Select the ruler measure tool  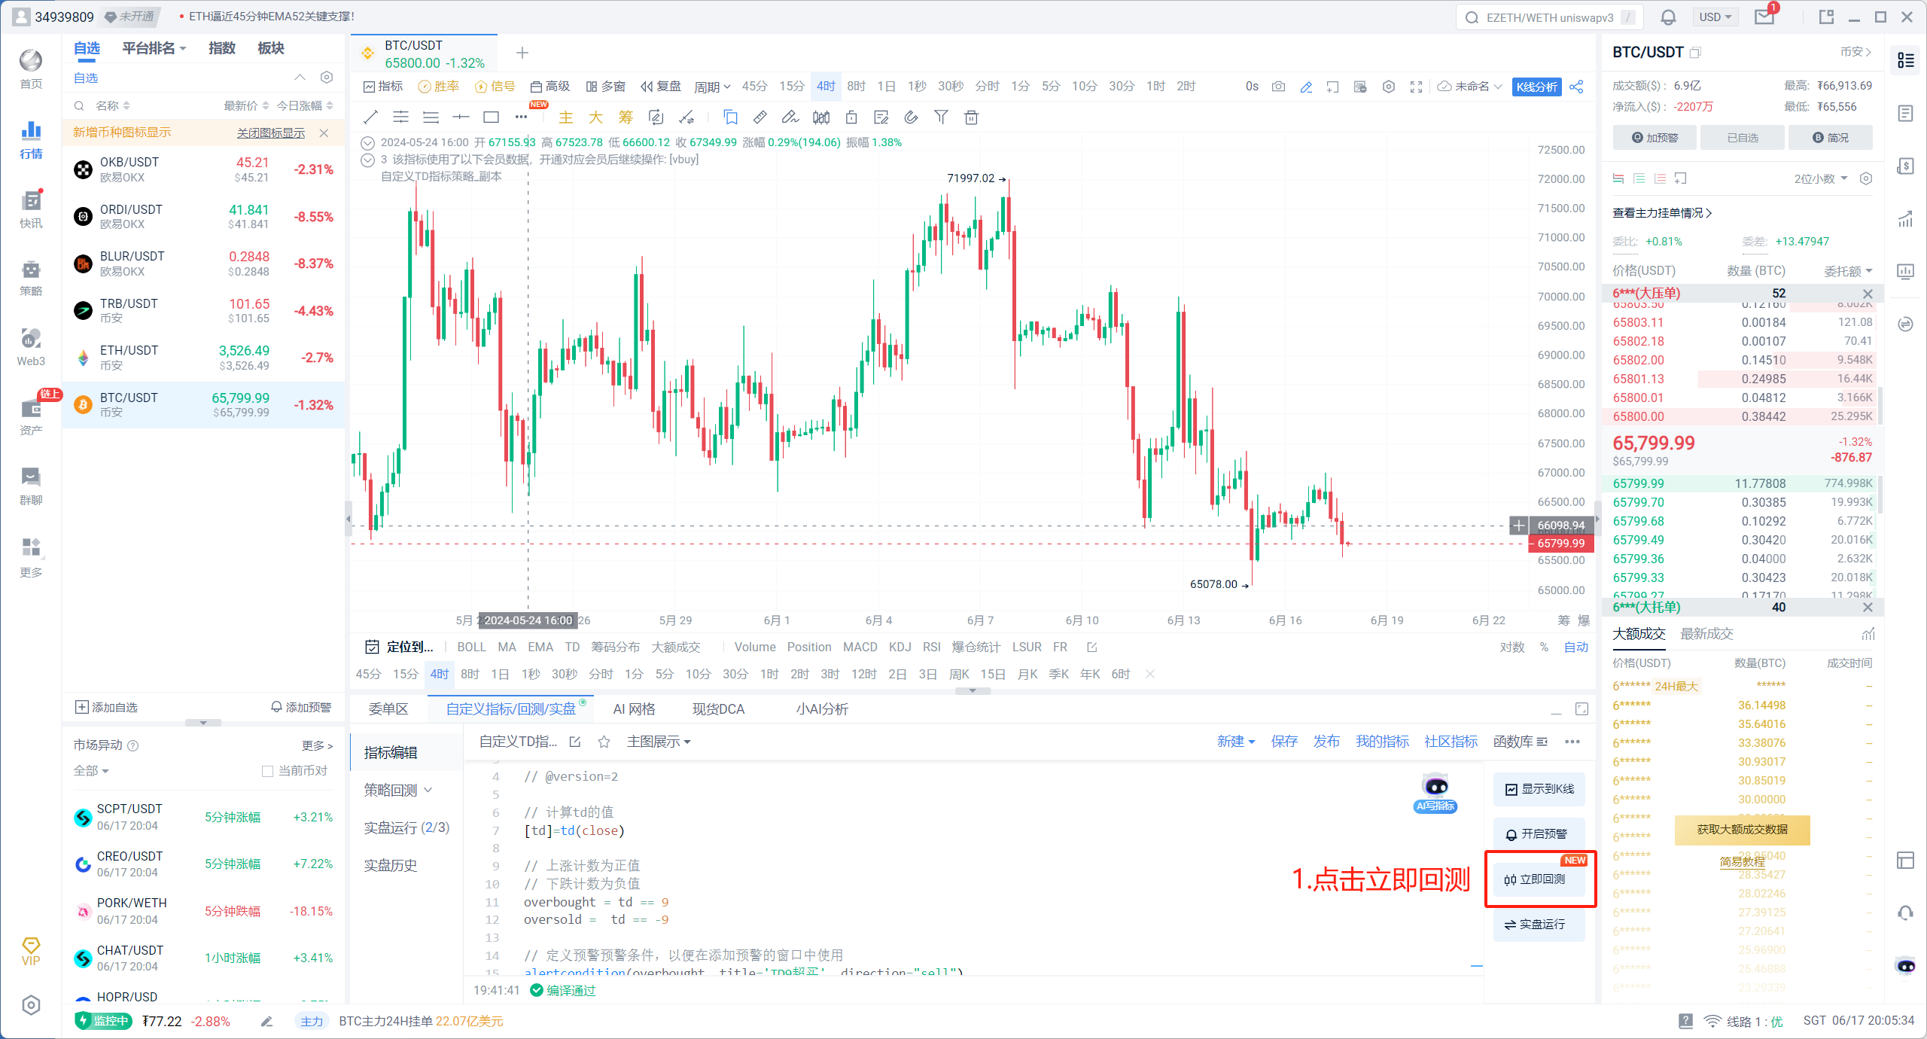[760, 117]
